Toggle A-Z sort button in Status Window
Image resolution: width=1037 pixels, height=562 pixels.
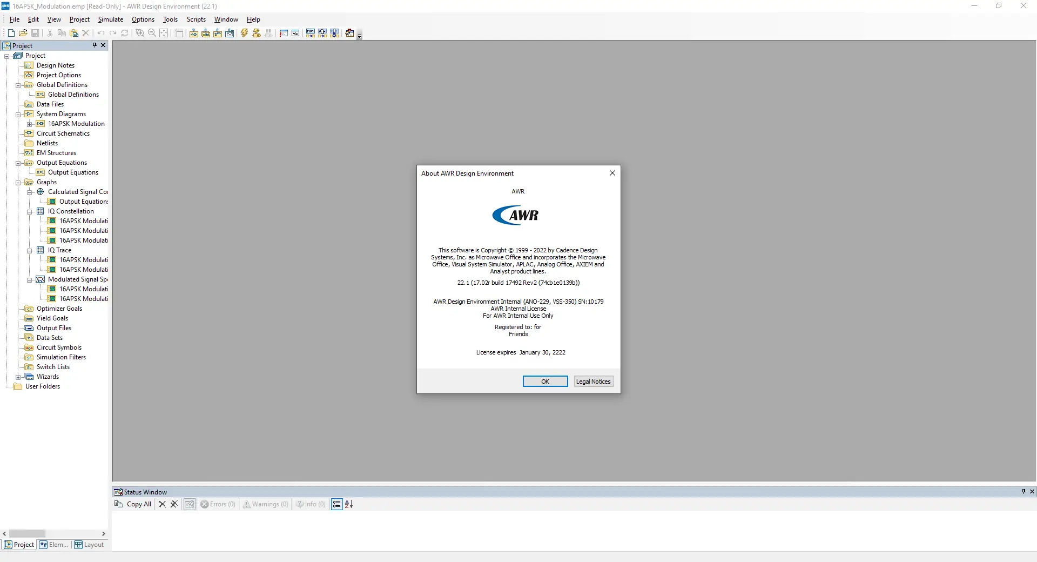pyautogui.click(x=349, y=504)
